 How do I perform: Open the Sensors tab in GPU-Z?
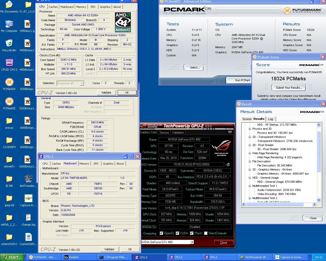click(x=164, y=133)
